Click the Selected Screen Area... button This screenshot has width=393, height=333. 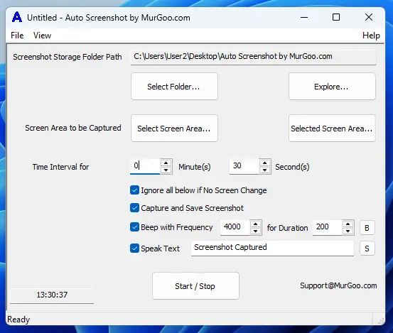coord(332,129)
